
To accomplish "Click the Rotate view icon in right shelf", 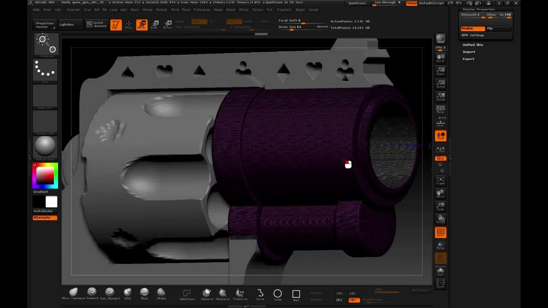I will tap(441, 219).
